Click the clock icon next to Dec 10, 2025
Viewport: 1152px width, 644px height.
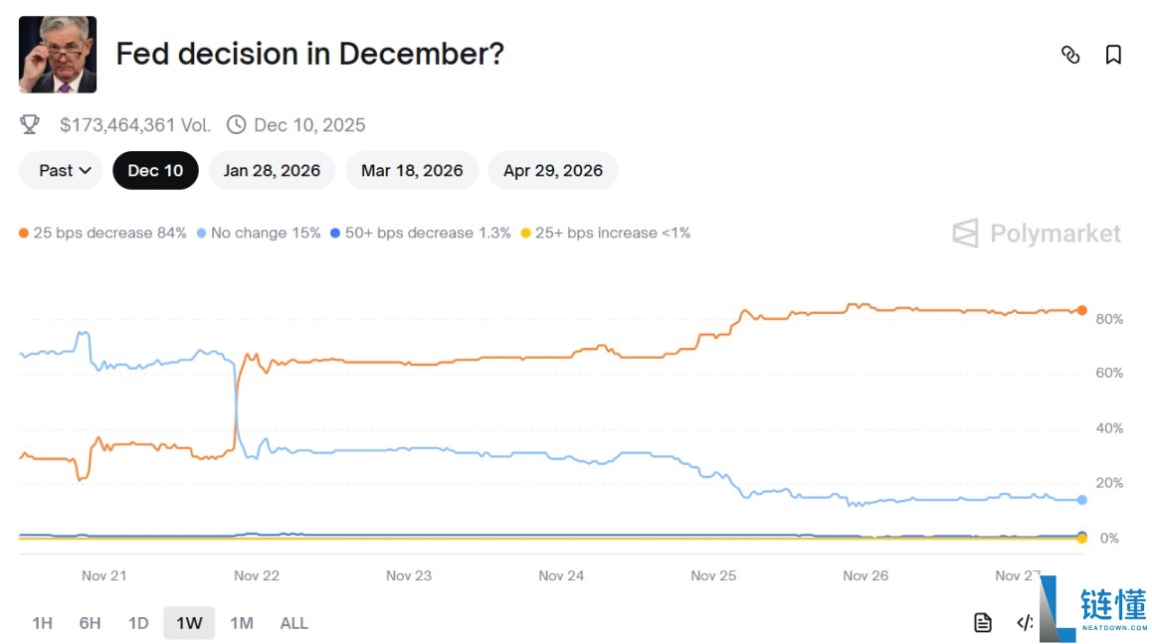[x=236, y=125]
